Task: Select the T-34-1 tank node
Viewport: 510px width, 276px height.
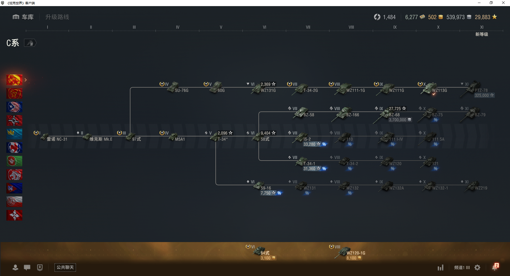Action: click(308, 163)
